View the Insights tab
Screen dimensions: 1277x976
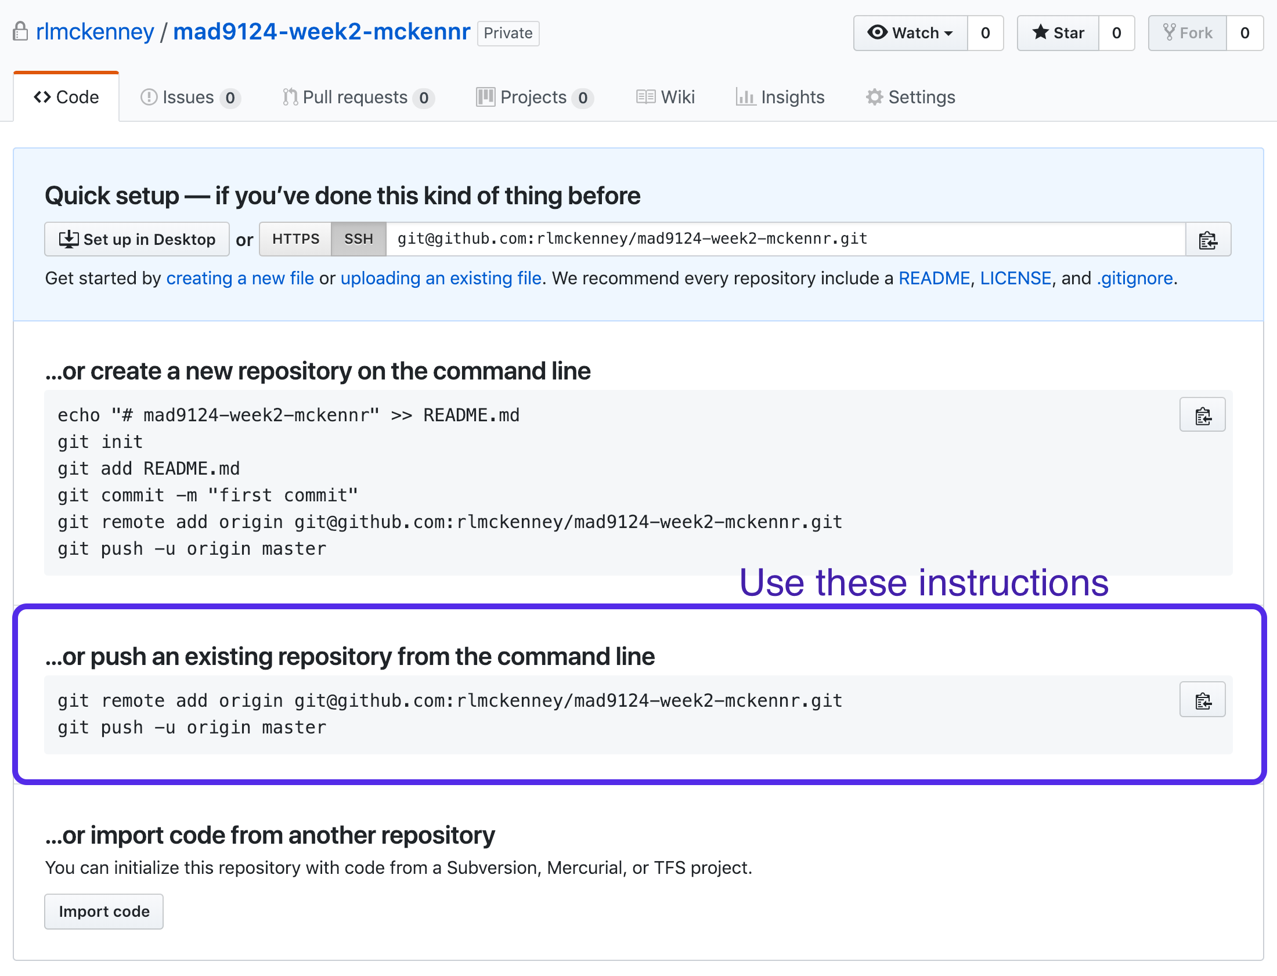(780, 97)
